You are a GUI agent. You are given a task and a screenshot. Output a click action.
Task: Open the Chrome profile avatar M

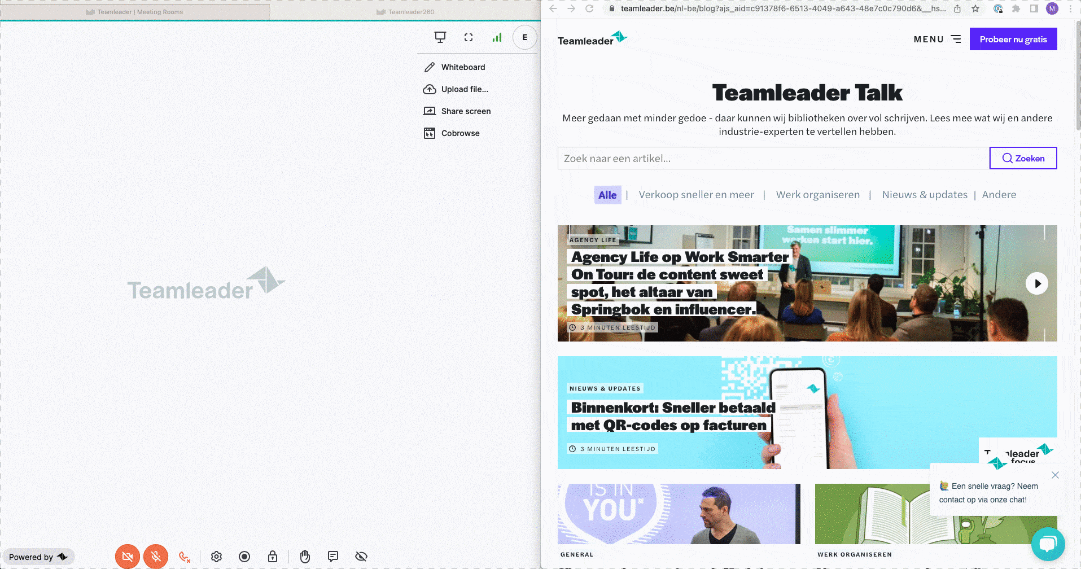pyautogui.click(x=1052, y=8)
